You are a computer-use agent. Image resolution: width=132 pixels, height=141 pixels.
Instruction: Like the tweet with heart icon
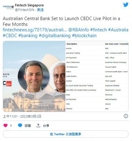click(x=5, y=125)
